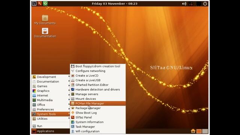Click the home icon in bottom panel
This screenshot has height=135, width=240.
point(193,131)
